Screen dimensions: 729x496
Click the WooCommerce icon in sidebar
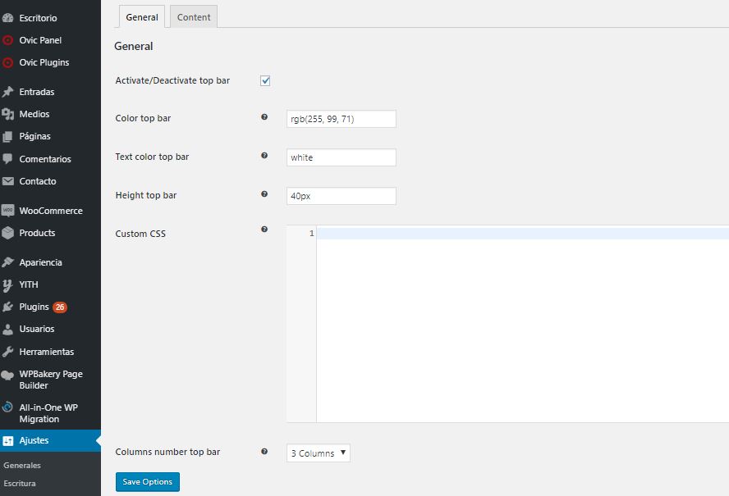(8, 211)
